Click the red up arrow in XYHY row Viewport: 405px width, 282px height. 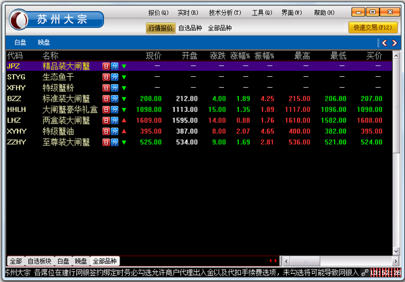124,131
